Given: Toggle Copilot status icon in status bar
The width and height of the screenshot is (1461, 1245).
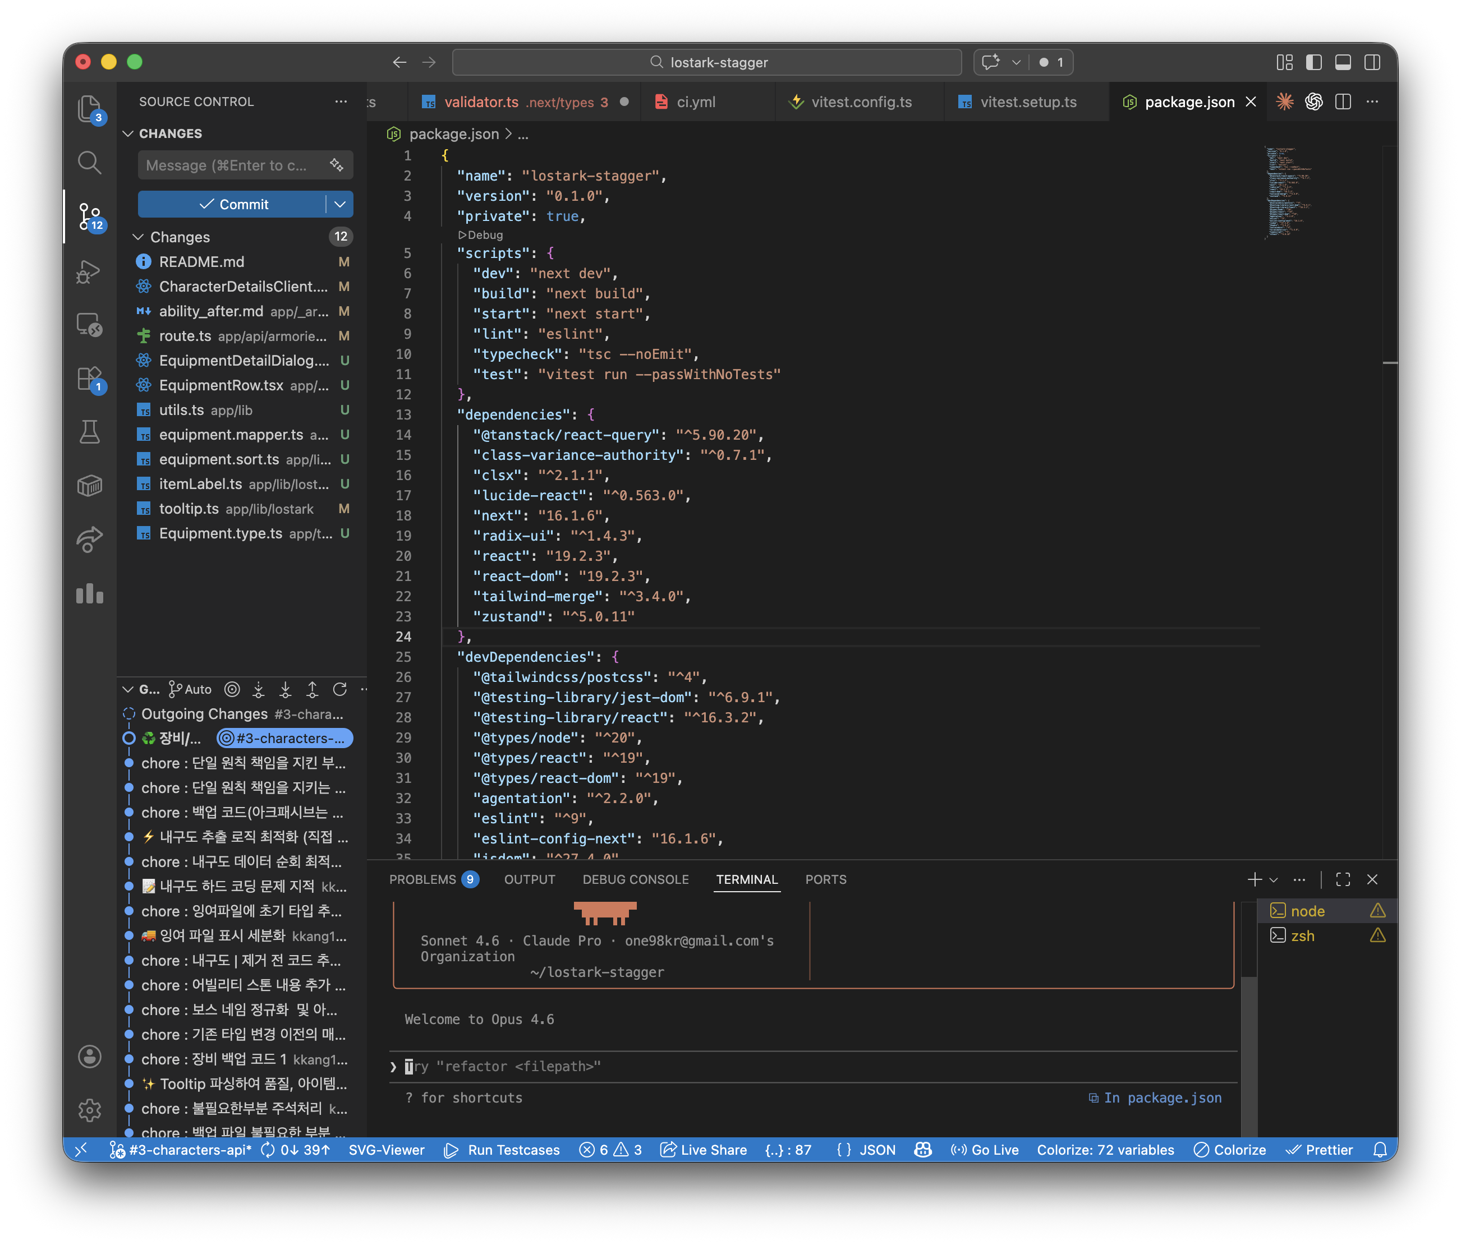Looking at the screenshot, I should click(x=923, y=1150).
